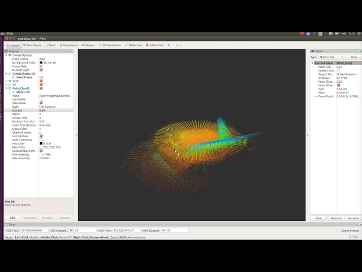The width and height of the screenshot is (362, 272).
Task: Collapse the PointCloud2 display node
Action: 6,88
